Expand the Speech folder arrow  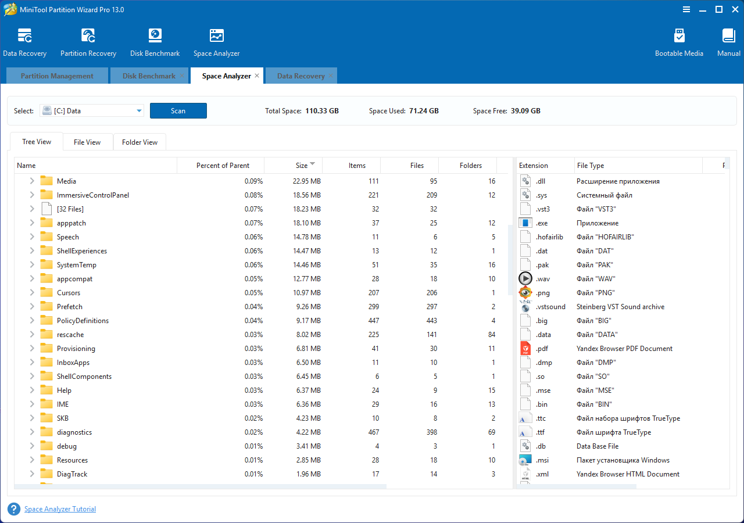[x=32, y=237]
